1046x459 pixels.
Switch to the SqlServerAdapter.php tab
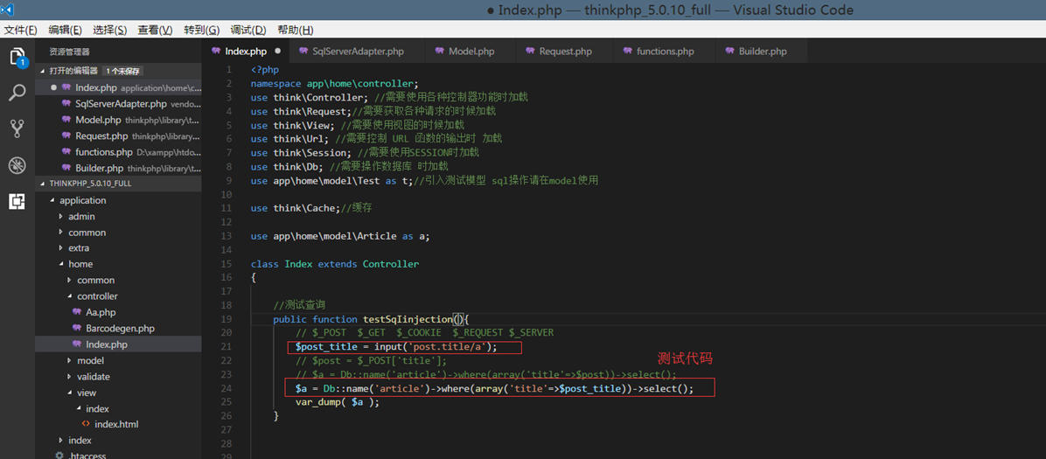click(356, 51)
